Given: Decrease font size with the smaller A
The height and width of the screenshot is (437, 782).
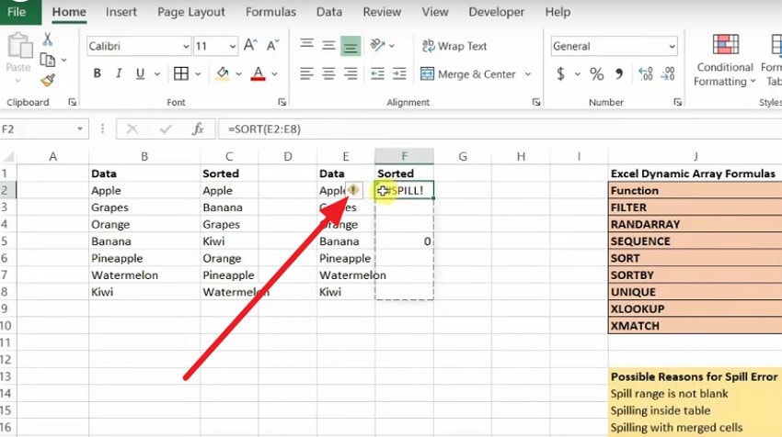Looking at the screenshot, I should (x=273, y=46).
